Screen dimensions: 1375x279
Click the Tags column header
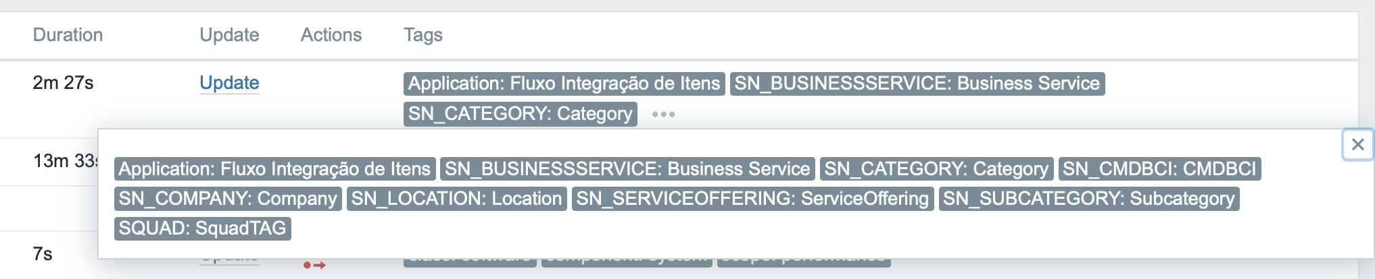tap(423, 35)
